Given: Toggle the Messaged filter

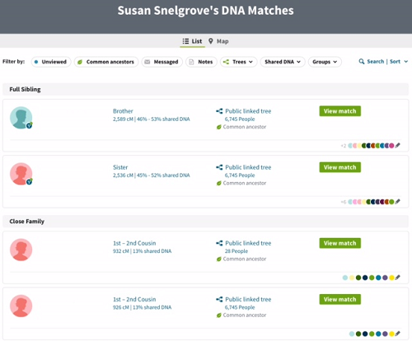Looking at the screenshot, I should [162, 62].
